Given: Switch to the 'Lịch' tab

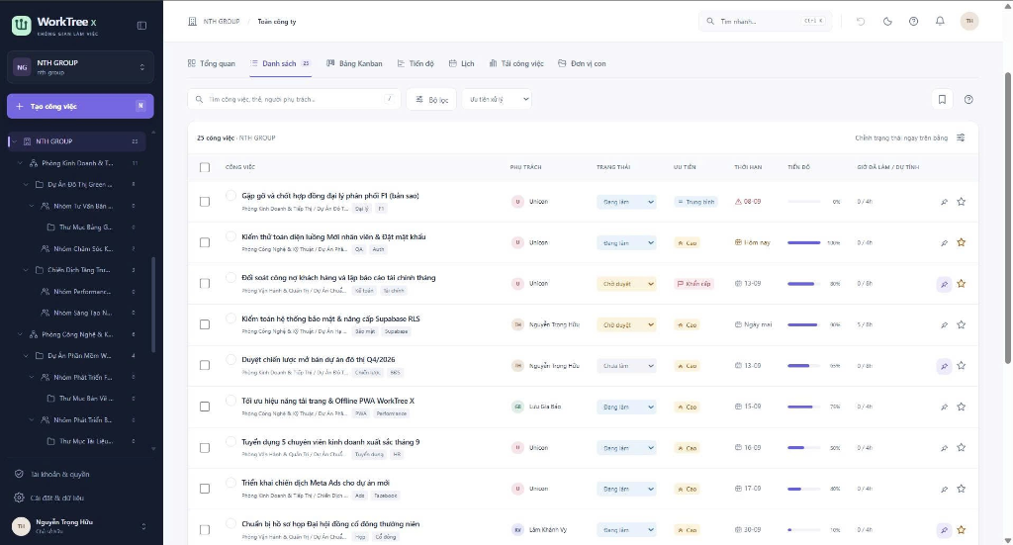Looking at the screenshot, I should point(461,63).
